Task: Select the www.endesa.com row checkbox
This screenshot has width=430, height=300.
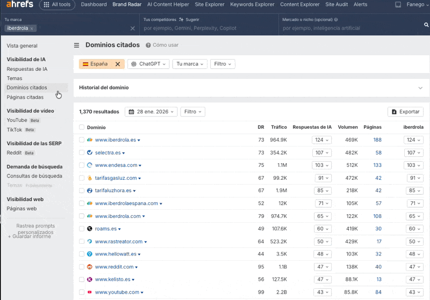Action: [82, 165]
